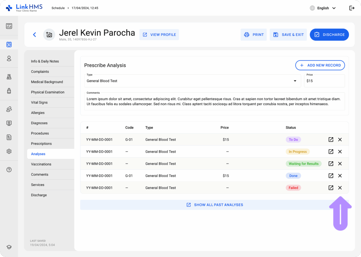Open the To Do analysis record
This screenshot has width=361, height=257.
[x=331, y=139]
